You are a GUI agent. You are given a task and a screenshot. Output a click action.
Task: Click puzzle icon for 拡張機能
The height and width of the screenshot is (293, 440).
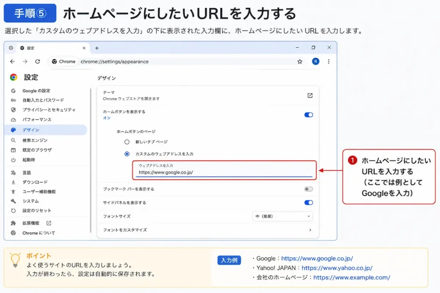[13, 223]
